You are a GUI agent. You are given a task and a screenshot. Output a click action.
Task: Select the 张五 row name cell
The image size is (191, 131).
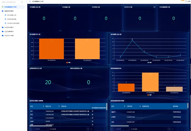click(x=32, y=115)
